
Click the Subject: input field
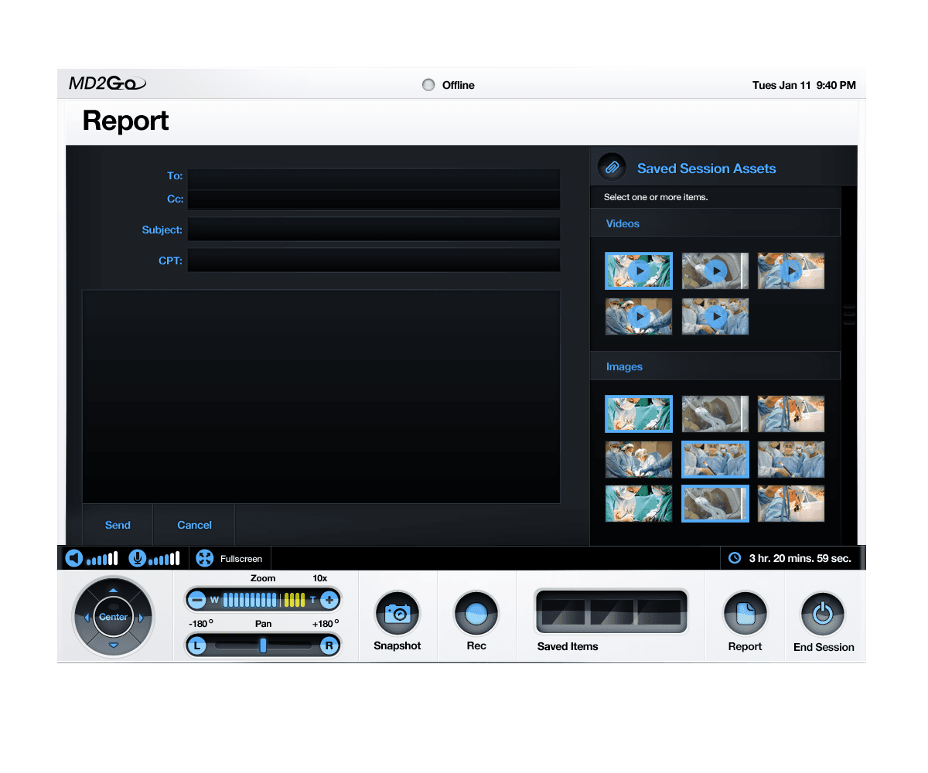click(x=374, y=230)
